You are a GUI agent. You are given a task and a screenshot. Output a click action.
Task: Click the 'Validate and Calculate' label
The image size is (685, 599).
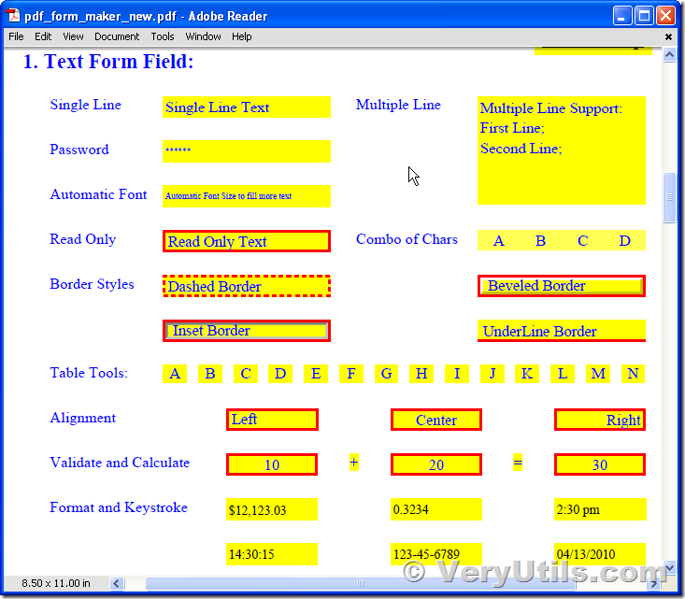(120, 463)
